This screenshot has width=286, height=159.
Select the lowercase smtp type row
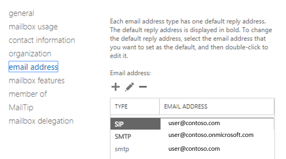121,149
